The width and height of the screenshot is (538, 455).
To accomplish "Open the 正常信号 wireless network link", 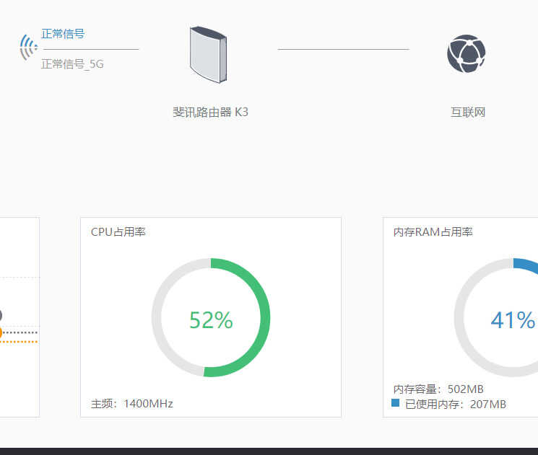I will click(x=63, y=34).
